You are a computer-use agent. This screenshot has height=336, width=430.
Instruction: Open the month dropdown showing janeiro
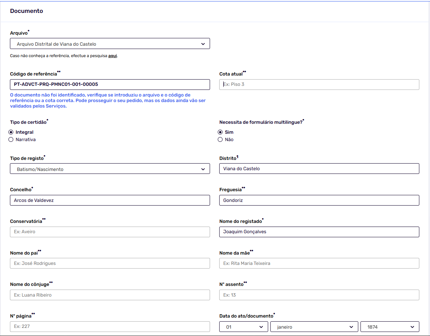pos(314,327)
